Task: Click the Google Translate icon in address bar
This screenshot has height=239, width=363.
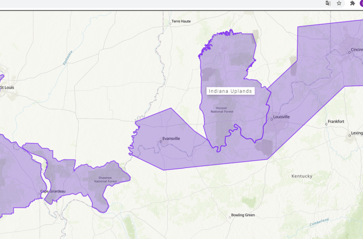Action: click(328, 3)
